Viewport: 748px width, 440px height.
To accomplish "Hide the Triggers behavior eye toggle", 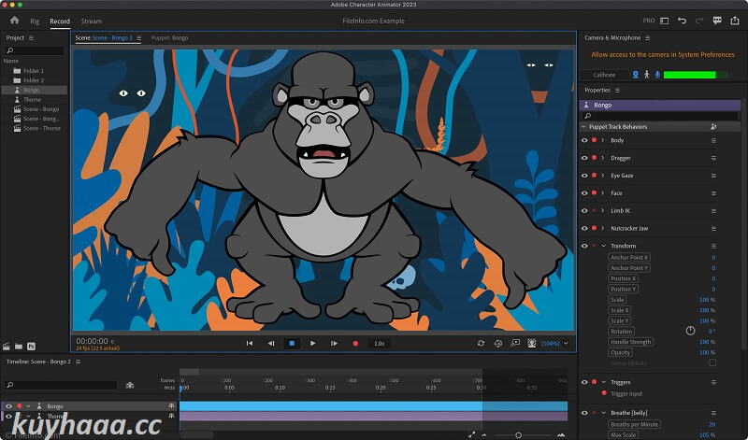I will point(584,382).
